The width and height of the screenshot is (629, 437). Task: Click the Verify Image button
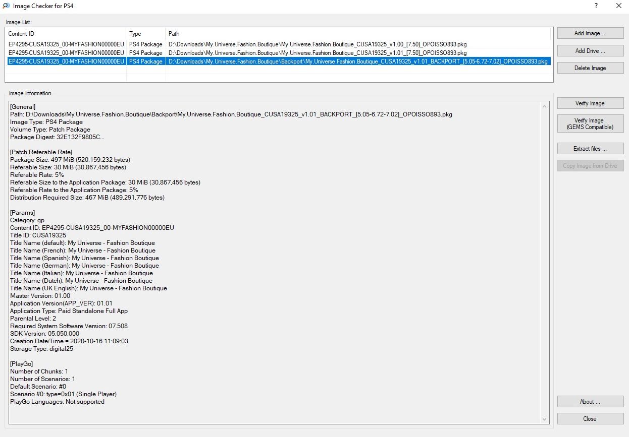click(x=590, y=103)
